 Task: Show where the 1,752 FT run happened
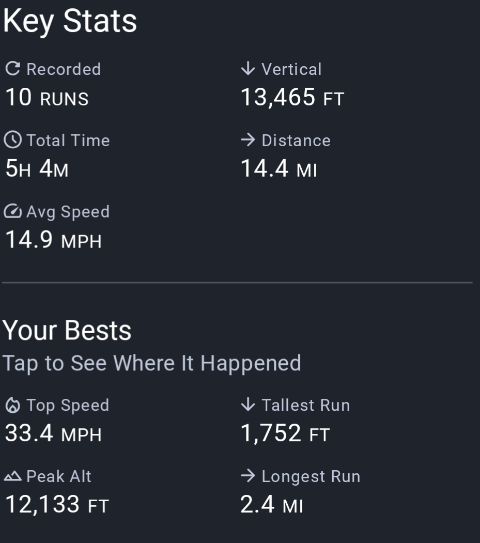coord(285,433)
